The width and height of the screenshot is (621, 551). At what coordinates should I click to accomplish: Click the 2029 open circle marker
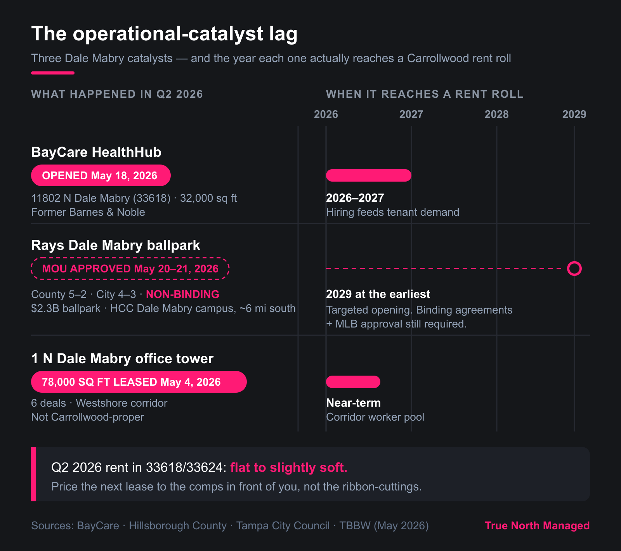[x=574, y=269]
